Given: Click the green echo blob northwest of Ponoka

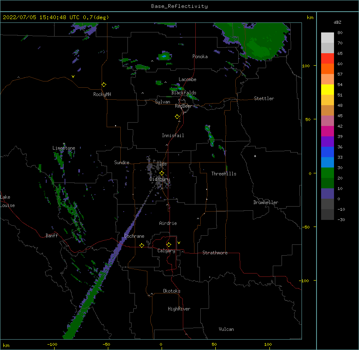Looking at the screenshot, I should 165,56.
